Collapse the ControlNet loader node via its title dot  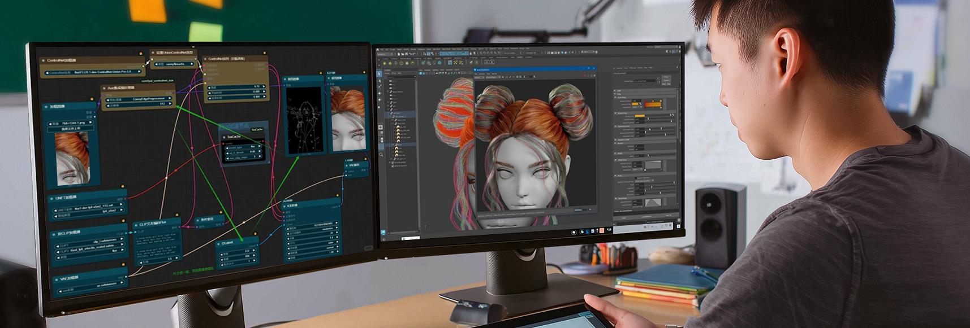click(x=44, y=60)
